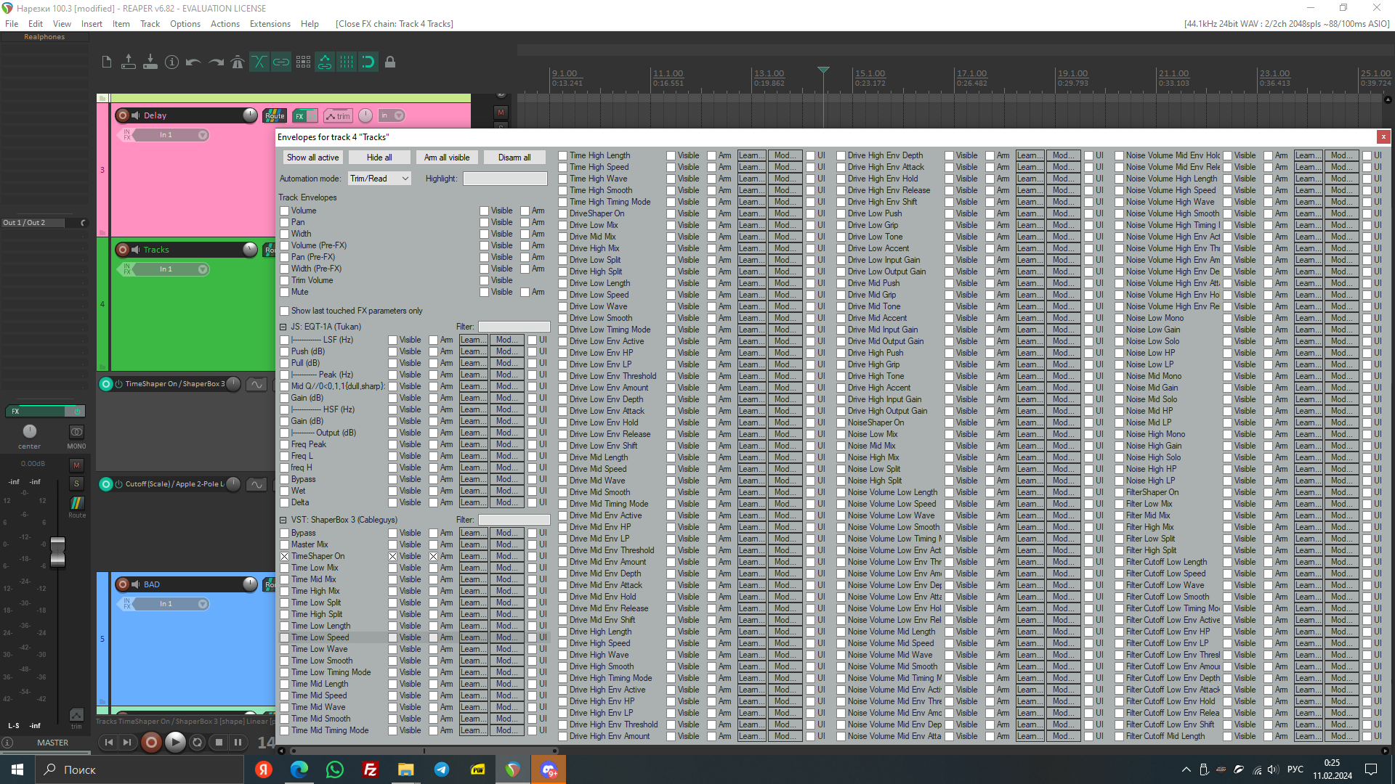Uncheck the TimeShaper On envelope checkbox
Screen dimensions: 1395x784
pyautogui.click(x=285, y=557)
